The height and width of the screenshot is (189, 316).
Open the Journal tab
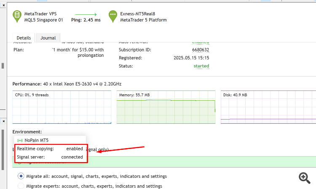click(x=48, y=38)
